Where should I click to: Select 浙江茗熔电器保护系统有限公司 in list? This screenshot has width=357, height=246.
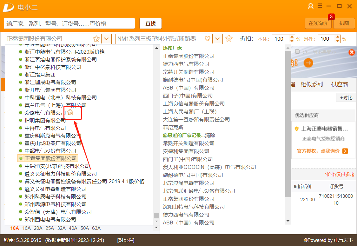click(x=61, y=59)
